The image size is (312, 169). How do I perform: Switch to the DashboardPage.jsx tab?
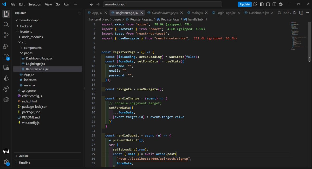coord(165,13)
